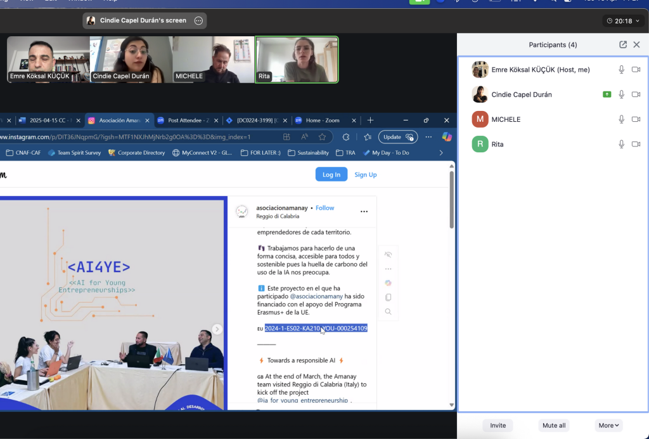Click the search icon in floating mini menu

pyautogui.click(x=388, y=311)
